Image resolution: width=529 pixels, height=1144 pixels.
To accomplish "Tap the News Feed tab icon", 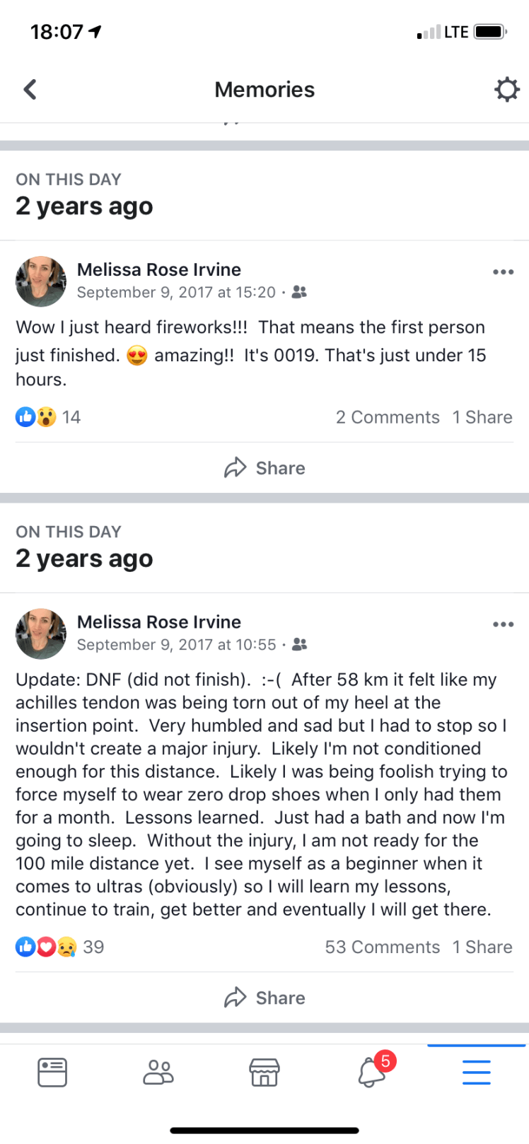I will [52, 1072].
